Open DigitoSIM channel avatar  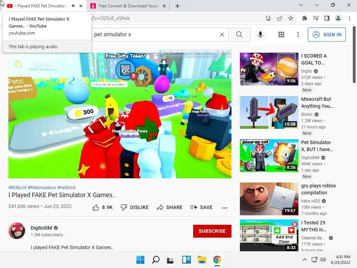tap(17, 231)
